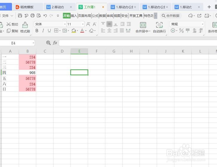Image resolution: width=217 pixels, height=167 pixels.
Task: Switch to 插入 ribbon tab
Action: pos(74,16)
